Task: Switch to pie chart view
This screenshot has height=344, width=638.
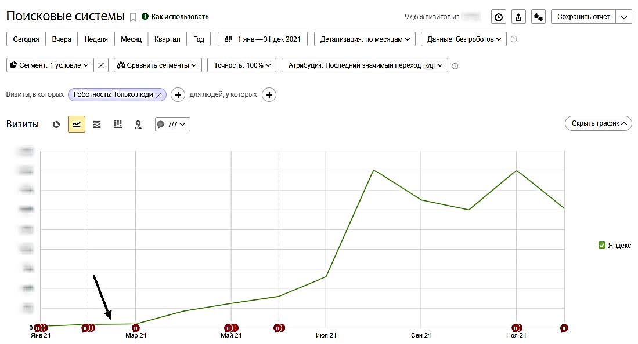Action: coord(56,125)
